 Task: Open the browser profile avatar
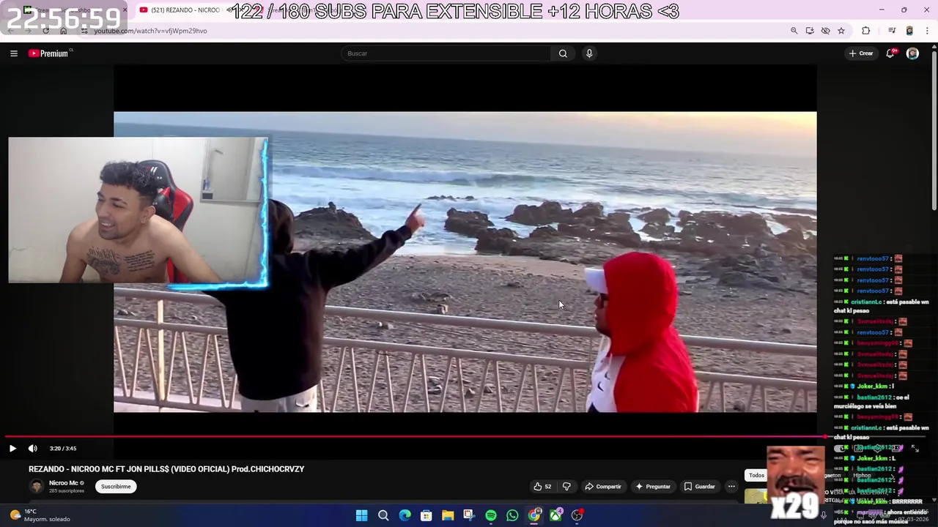coord(909,31)
